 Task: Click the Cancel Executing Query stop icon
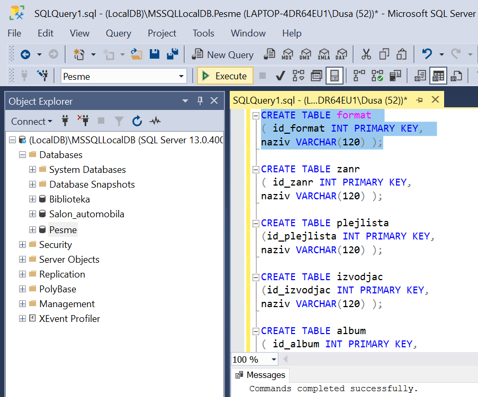pos(263,76)
